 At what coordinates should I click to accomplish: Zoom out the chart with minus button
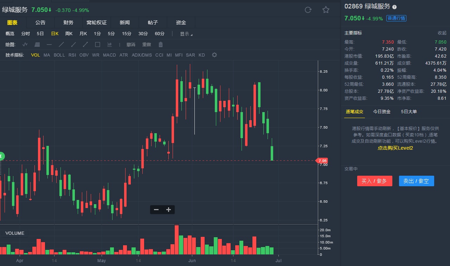[x=156, y=210]
